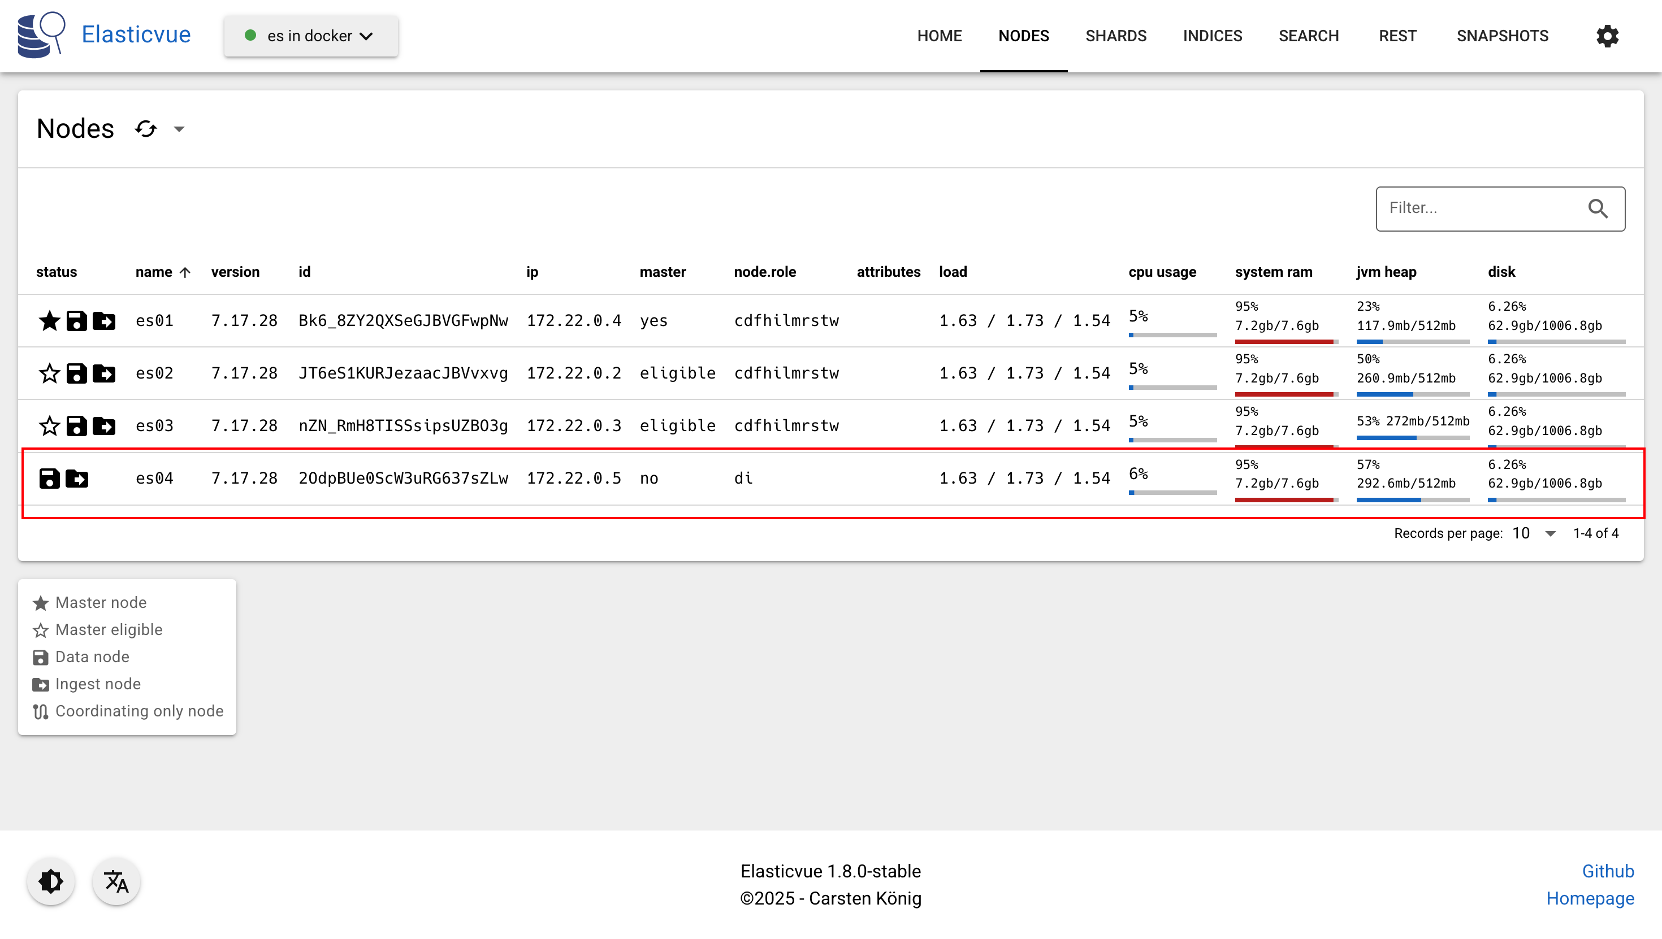Click the master eligible star for es03
Screen dimensions: 1662x939
coord(50,425)
